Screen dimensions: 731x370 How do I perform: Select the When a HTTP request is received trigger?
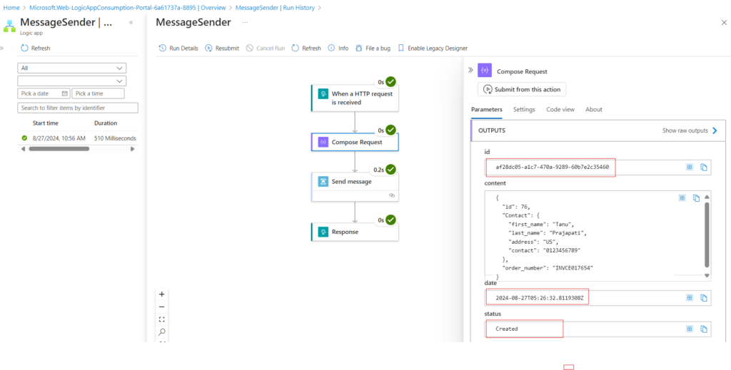pyautogui.click(x=355, y=98)
